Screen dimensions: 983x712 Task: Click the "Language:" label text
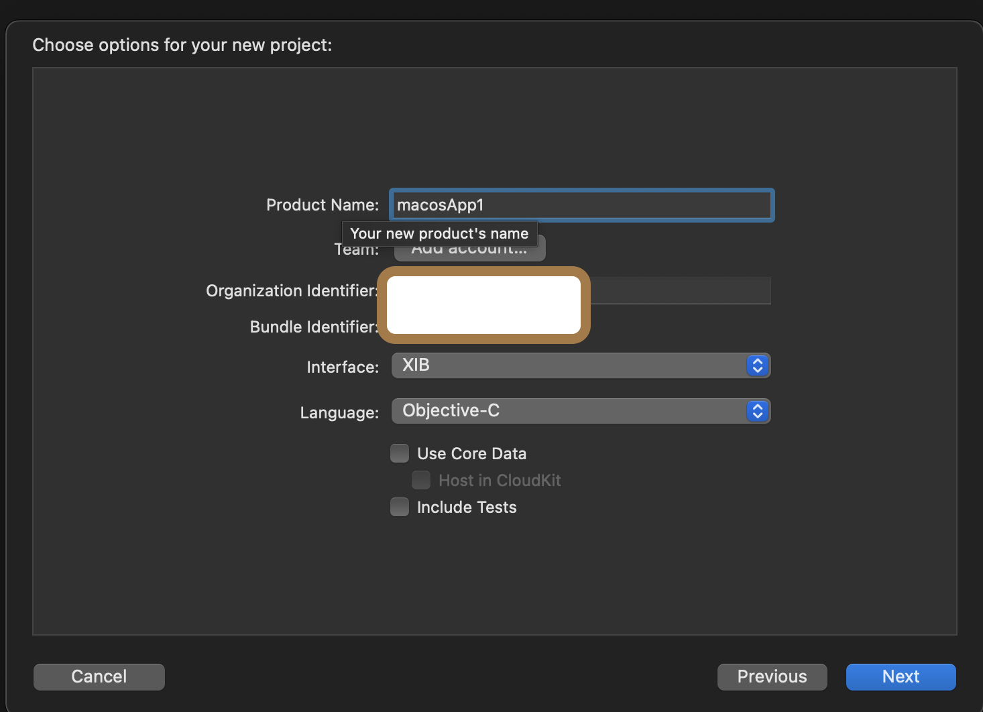(339, 413)
